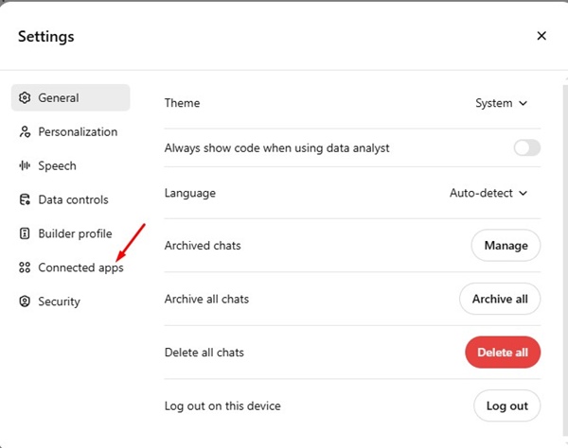Click the Builder profile badge icon
Screen dimensions: 568x448
pyautogui.click(x=25, y=234)
